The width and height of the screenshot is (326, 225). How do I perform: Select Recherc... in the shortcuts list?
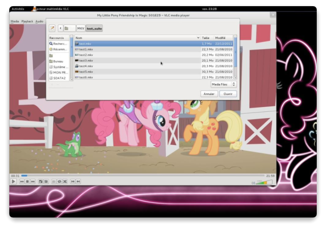[59, 44]
